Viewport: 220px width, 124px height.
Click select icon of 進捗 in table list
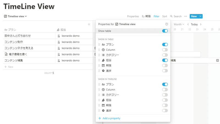coord(103,71)
